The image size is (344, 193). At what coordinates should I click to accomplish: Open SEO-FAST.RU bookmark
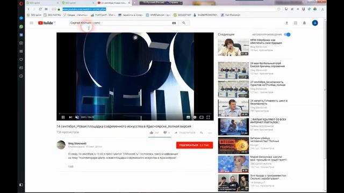[x=52, y=15]
